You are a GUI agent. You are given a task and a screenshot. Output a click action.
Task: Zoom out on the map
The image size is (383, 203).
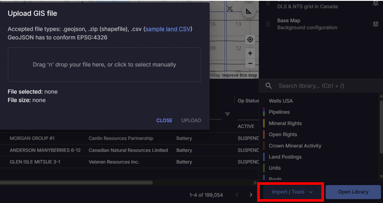(250, 63)
